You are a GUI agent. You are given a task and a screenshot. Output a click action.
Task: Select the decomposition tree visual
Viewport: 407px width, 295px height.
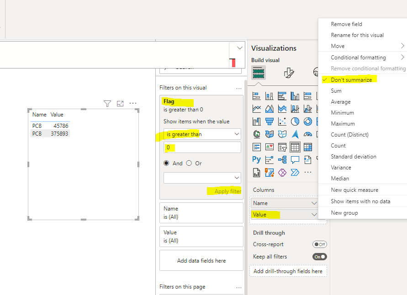tap(282, 159)
